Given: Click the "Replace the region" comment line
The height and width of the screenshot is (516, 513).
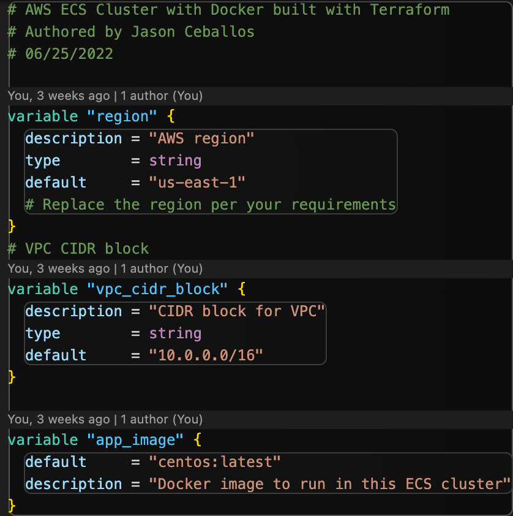Looking at the screenshot, I should 211,204.
